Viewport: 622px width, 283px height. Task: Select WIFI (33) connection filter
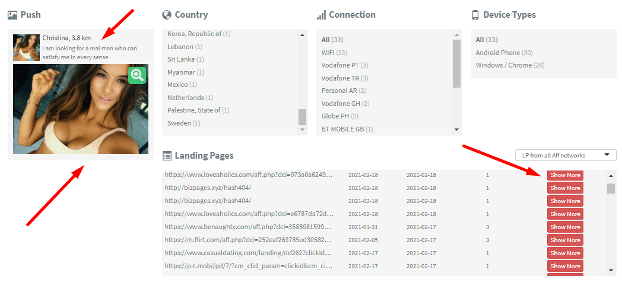(x=334, y=53)
